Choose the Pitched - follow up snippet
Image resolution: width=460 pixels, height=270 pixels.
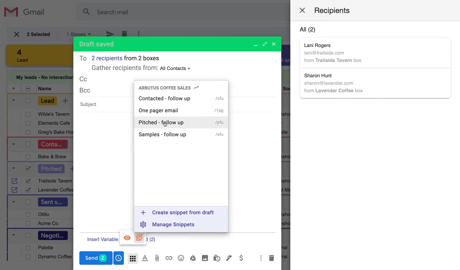pyautogui.click(x=181, y=122)
